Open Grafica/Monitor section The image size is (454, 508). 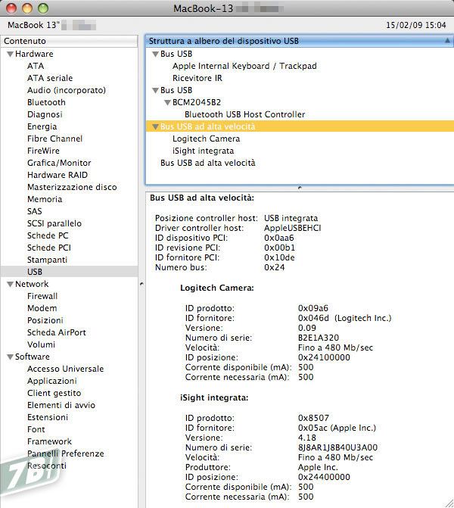pyautogui.click(x=59, y=163)
